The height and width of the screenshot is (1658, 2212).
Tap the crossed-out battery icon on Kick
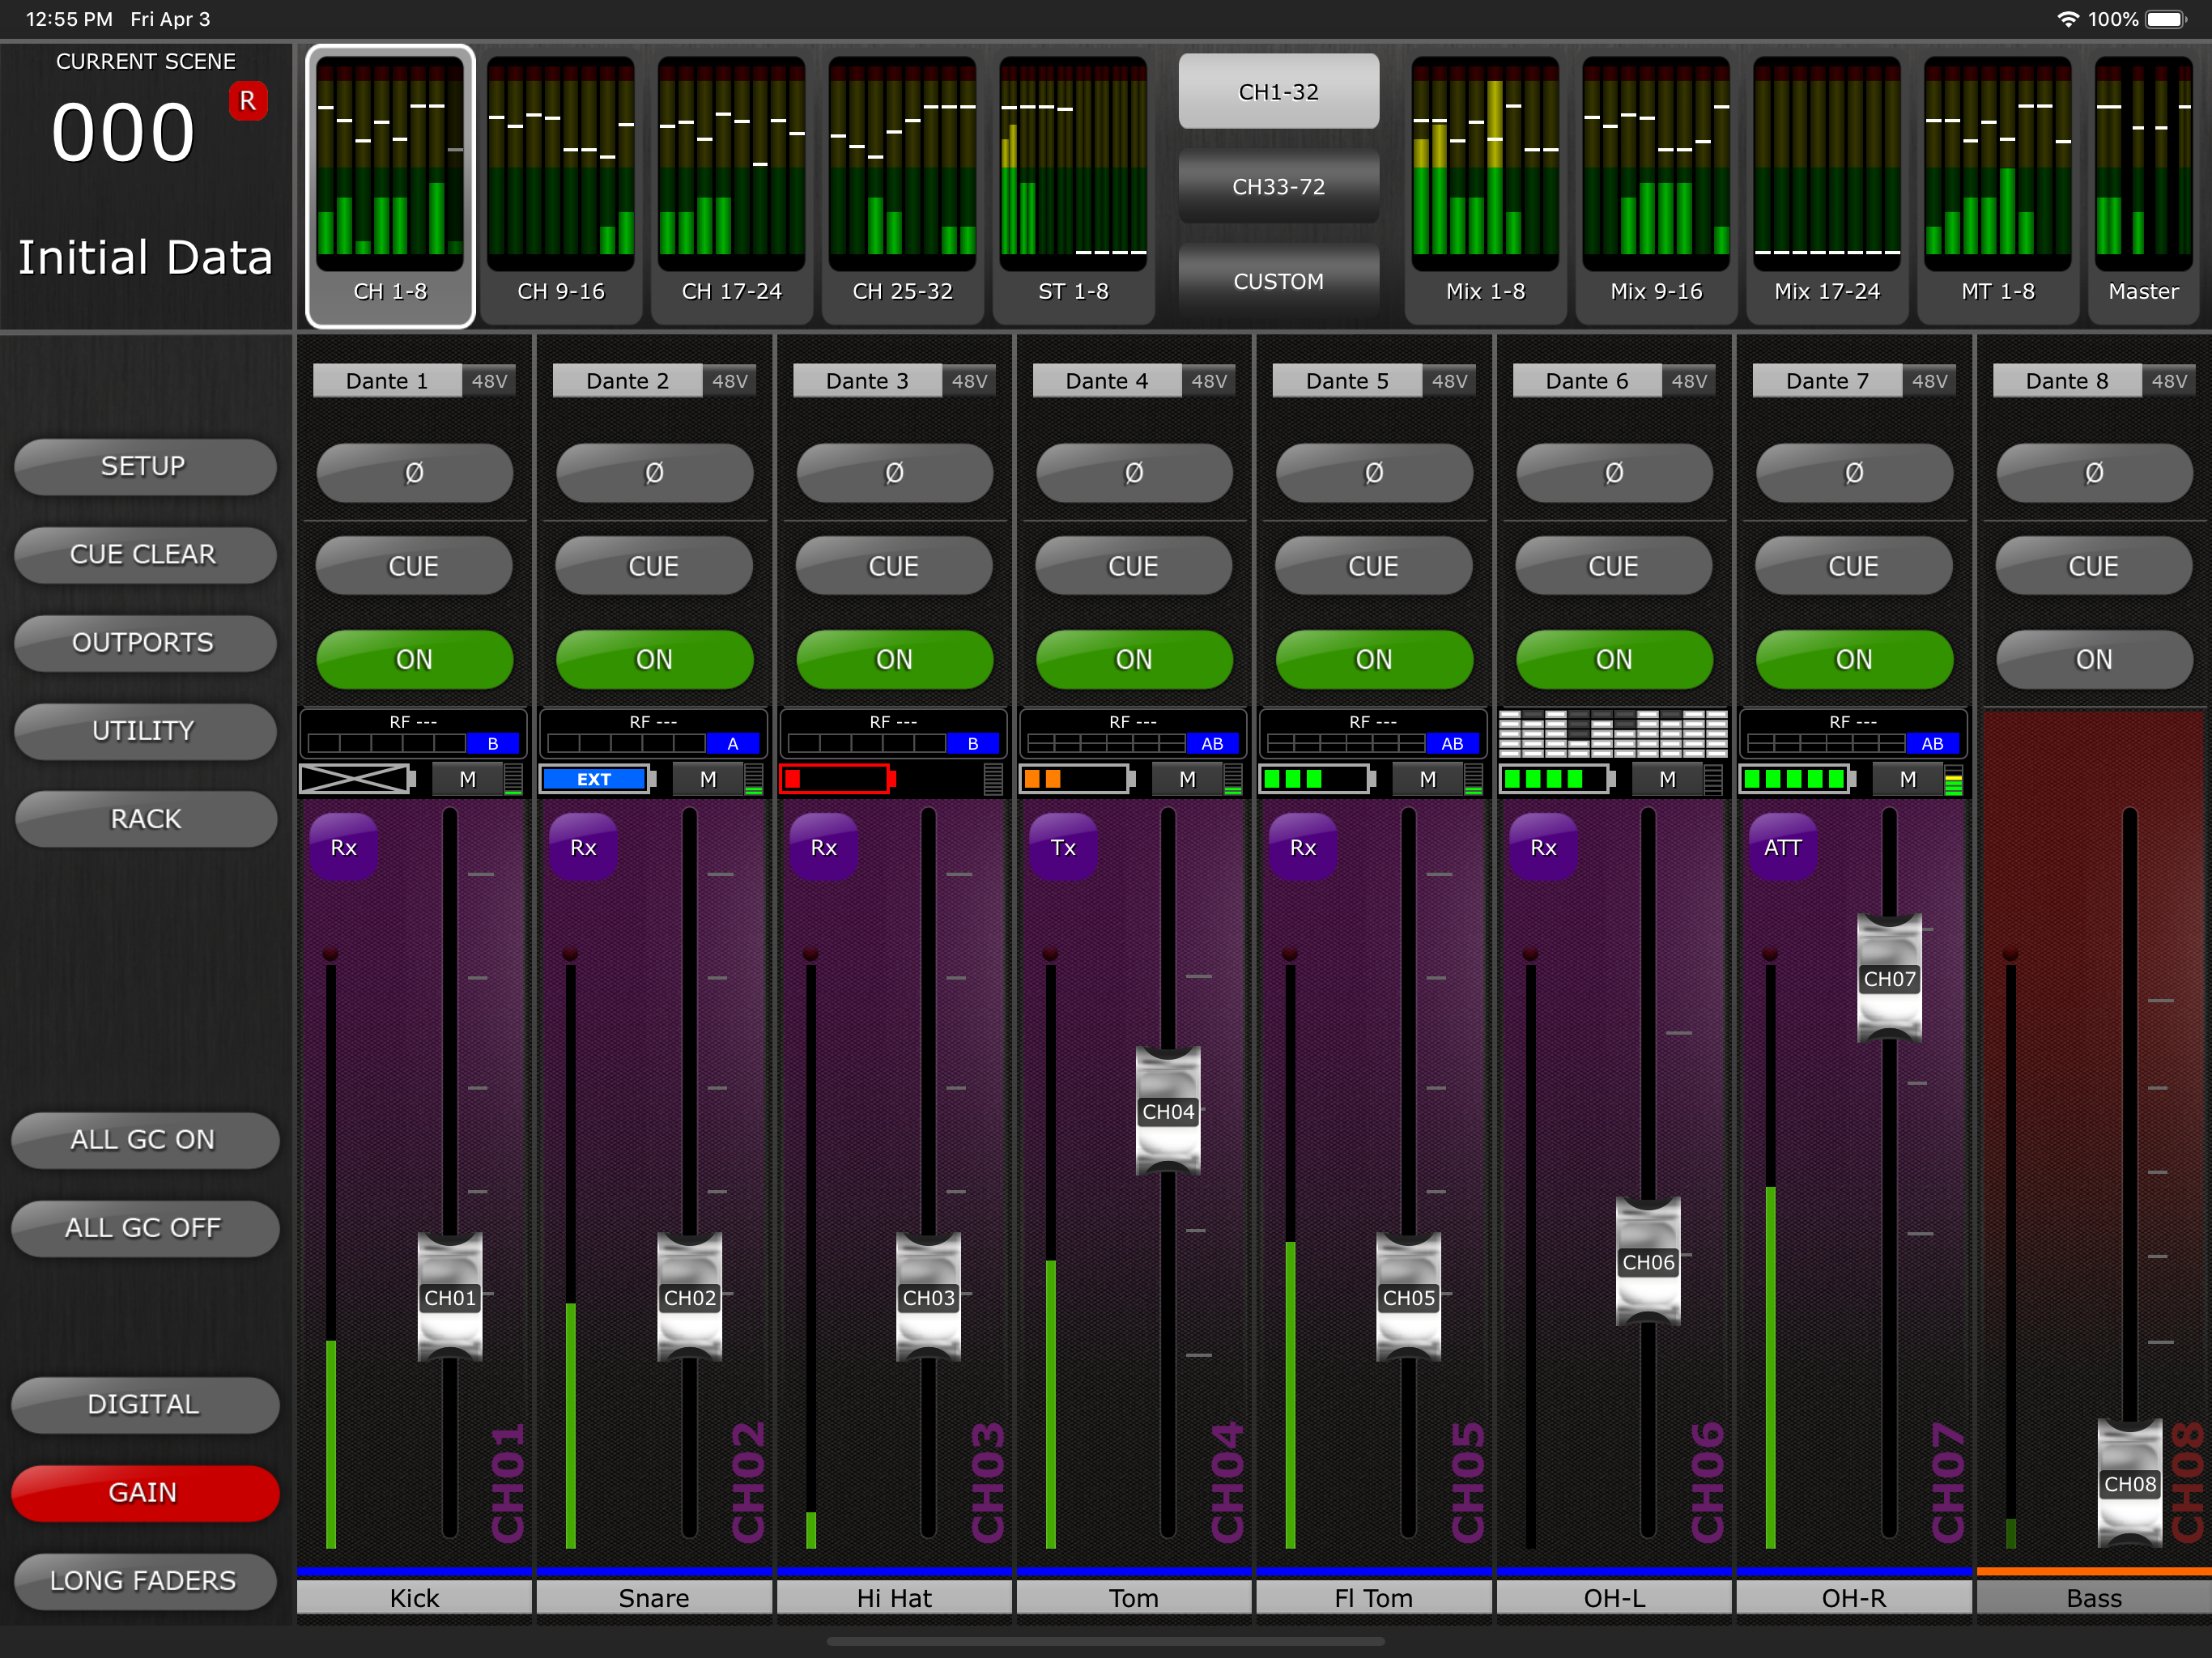click(x=357, y=779)
